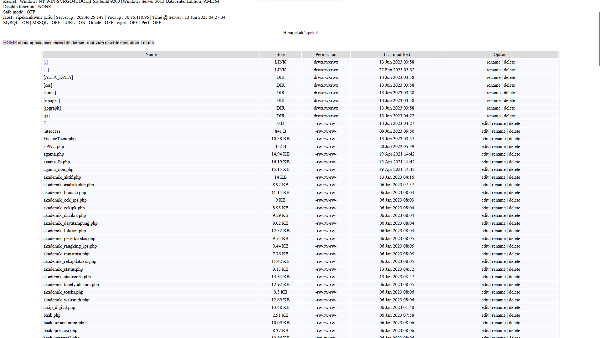
Task: Delete akademik_asalsekolah.php
Action: click(515, 185)
